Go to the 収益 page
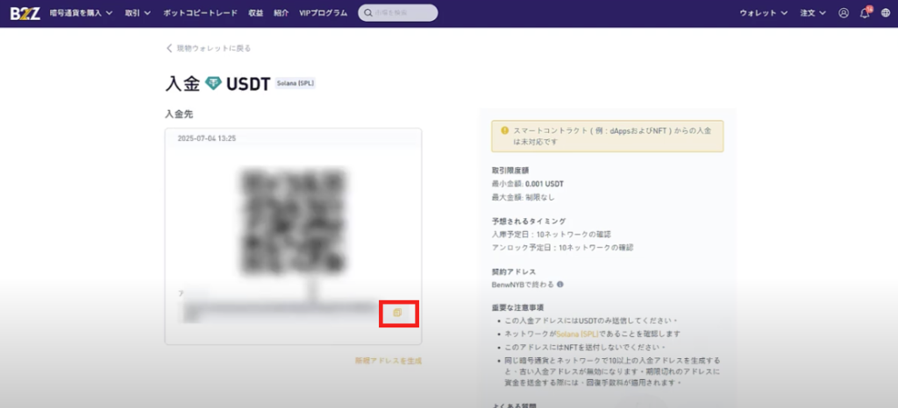This screenshot has height=408, width=898. tap(256, 13)
